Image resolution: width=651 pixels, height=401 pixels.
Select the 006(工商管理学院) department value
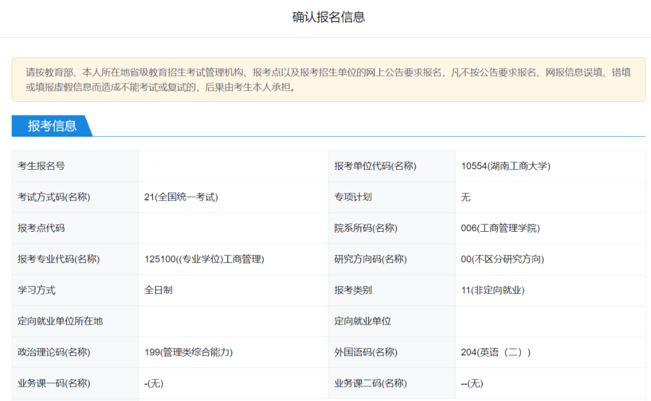[500, 228]
